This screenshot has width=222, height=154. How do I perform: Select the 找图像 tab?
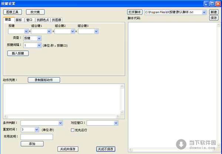[57, 20]
